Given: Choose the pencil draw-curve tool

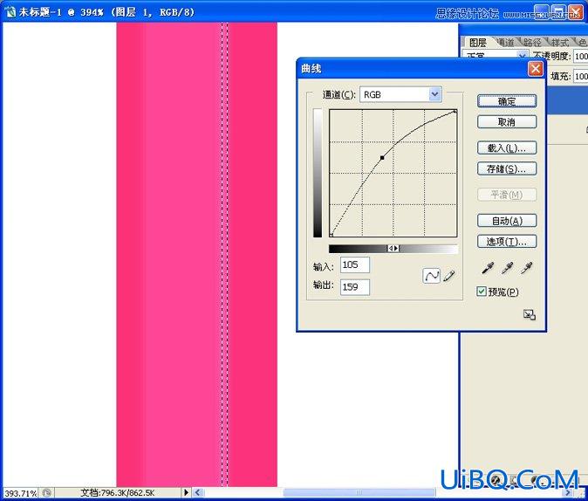Looking at the screenshot, I should [x=449, y=276].
